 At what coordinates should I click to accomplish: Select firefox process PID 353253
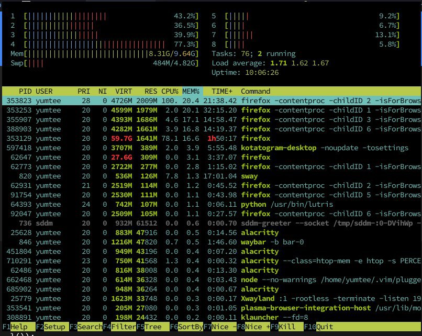[x=212, y=110]
